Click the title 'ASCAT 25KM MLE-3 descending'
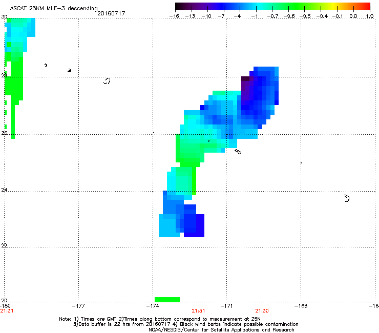 [54, 9]
